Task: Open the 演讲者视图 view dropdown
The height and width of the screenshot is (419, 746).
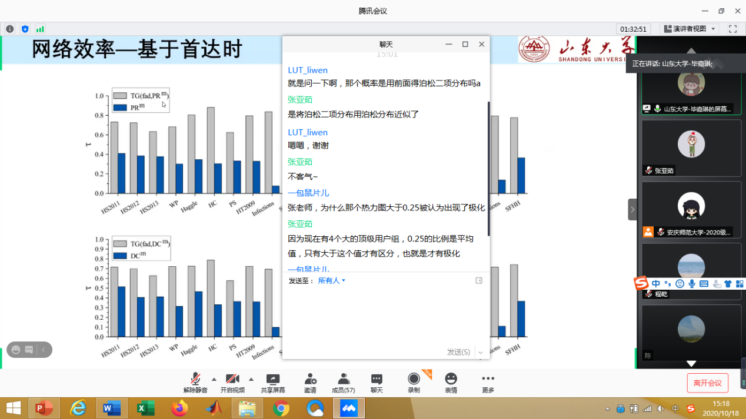Action: 690,29
